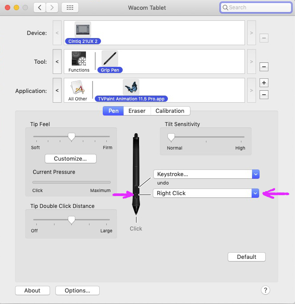Remove application with the Application minus button
The height and width of the screenshot is (304, 295).
pyautogui.click(x=264, y=95)
